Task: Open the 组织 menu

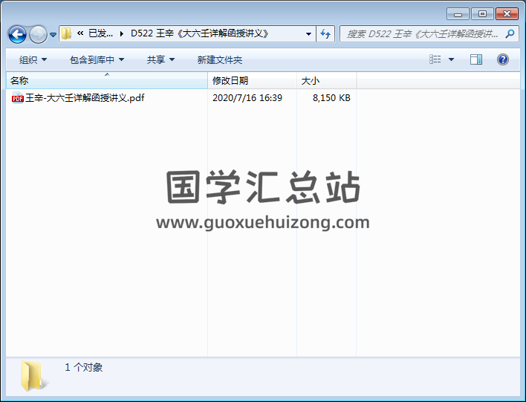Action: (33, 59)
